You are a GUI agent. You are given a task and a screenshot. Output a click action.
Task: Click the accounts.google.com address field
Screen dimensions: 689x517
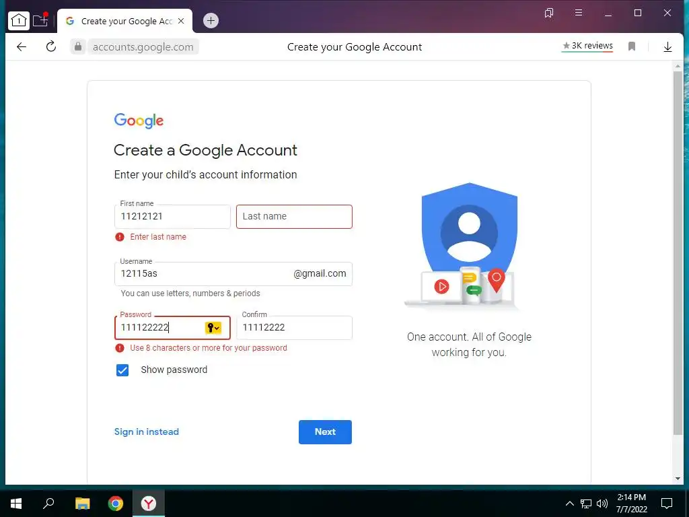click(143, 47)
